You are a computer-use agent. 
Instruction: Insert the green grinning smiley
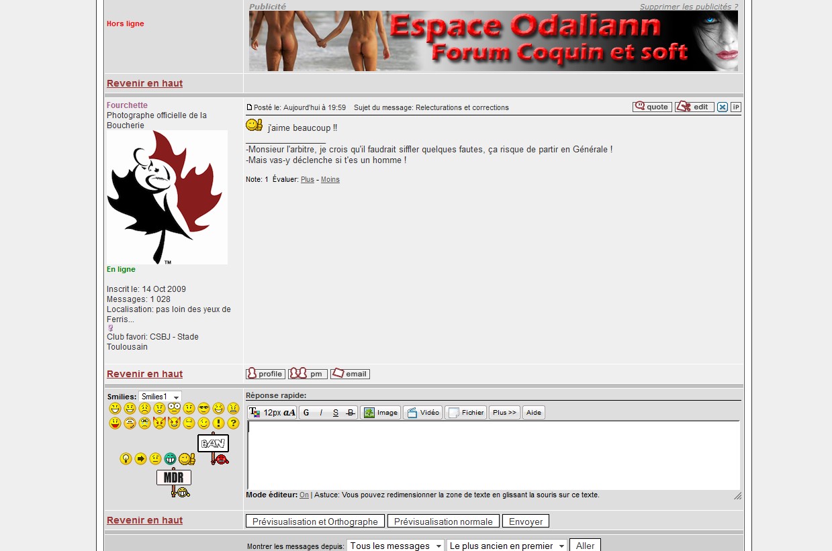[x=170, y=458]
